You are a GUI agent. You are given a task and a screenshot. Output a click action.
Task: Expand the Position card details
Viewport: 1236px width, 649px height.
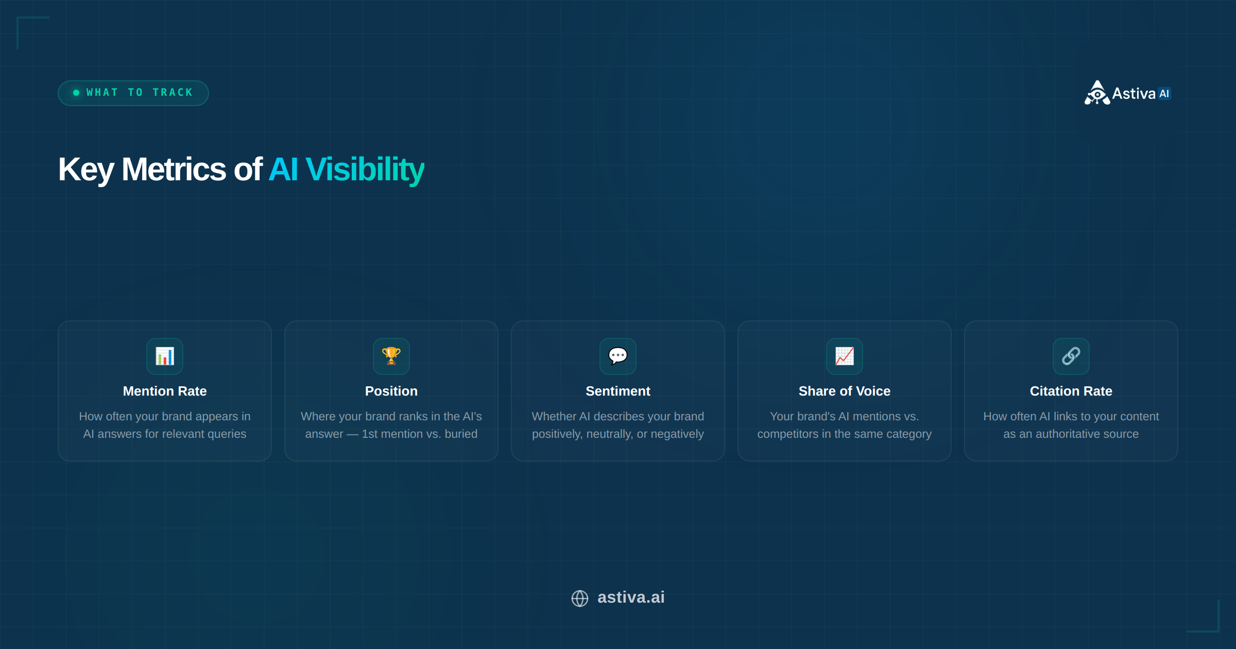click(x=391, y=391)
